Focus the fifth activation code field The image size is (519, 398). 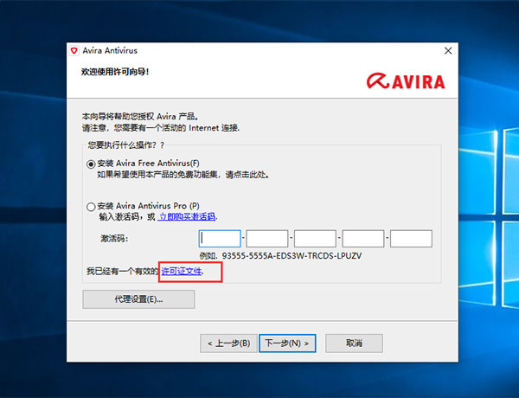pyautogui.click(x=411, y=239)
